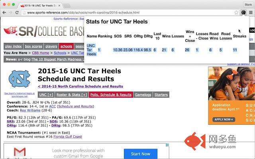
Task: Click the UNC Tar Heels name cell
Action: 92,50
